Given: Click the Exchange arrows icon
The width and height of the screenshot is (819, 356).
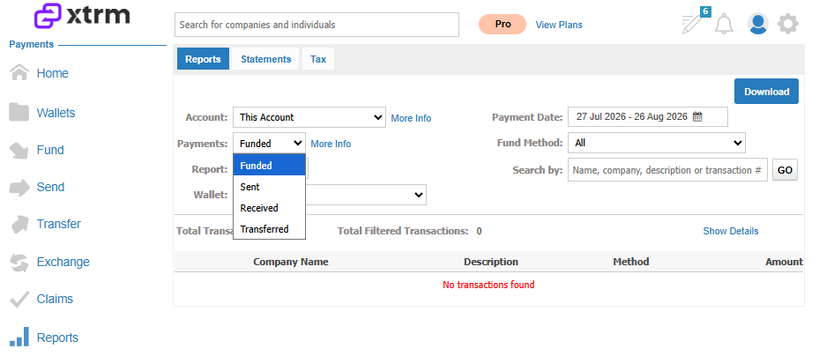Looking at the screenshot, I should (19, 262).
